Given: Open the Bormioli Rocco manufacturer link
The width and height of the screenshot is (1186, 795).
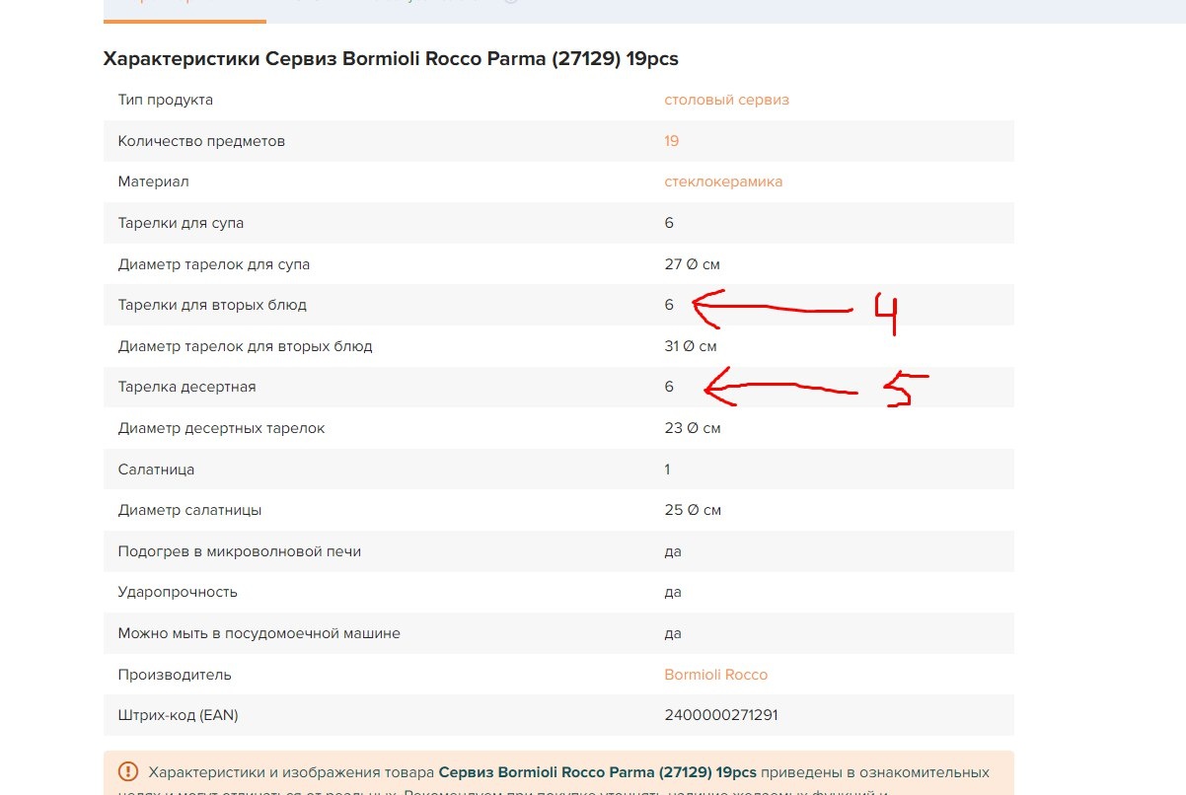Looking at the screenshot, I should click(715, 675).
